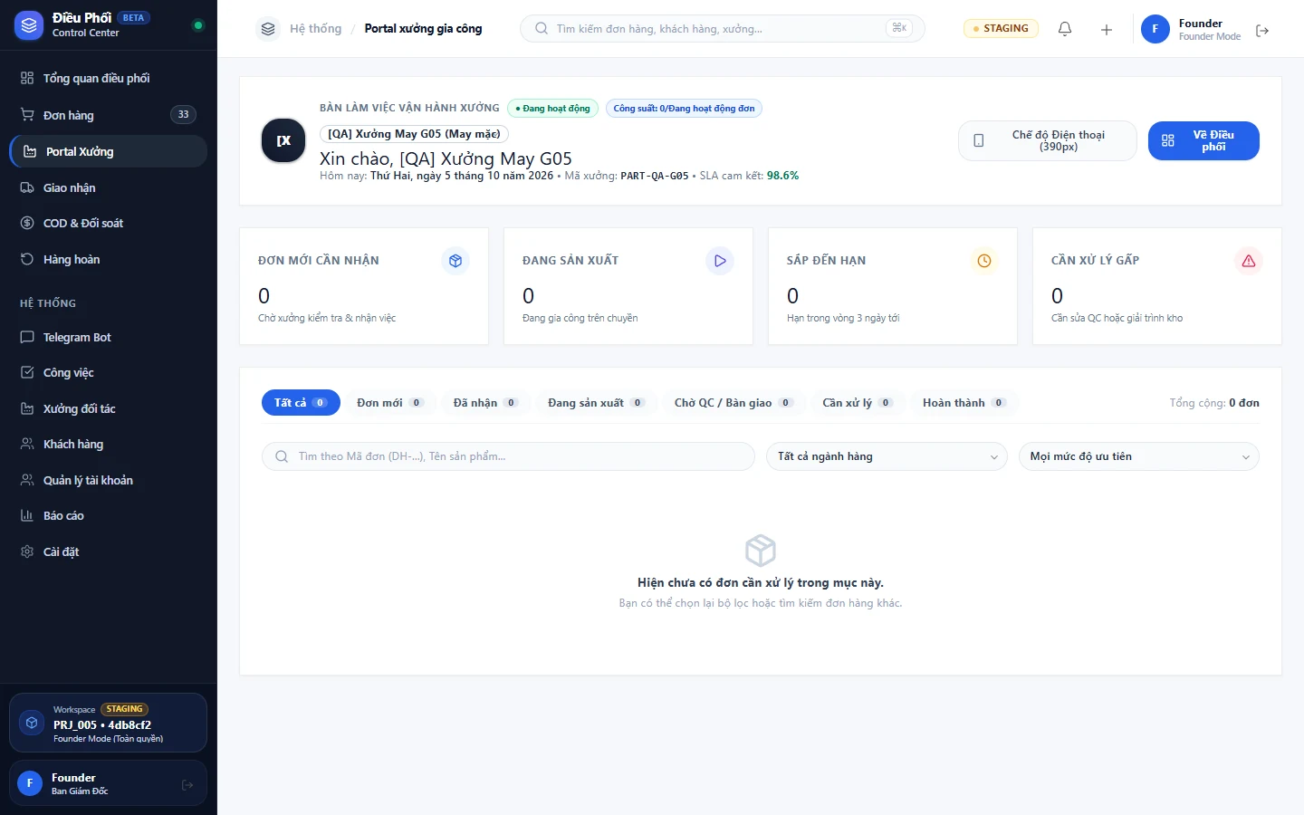Click the workspace cube icon
The height and width of the screenshot is (815, 1304).
click(32, 723)
